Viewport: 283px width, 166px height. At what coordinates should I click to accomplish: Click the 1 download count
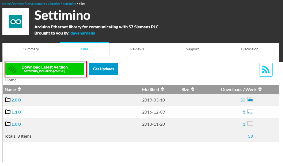click(244, 124)
